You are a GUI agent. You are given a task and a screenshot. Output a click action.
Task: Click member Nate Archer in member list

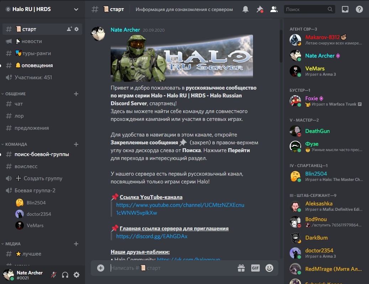pos(327,56)
